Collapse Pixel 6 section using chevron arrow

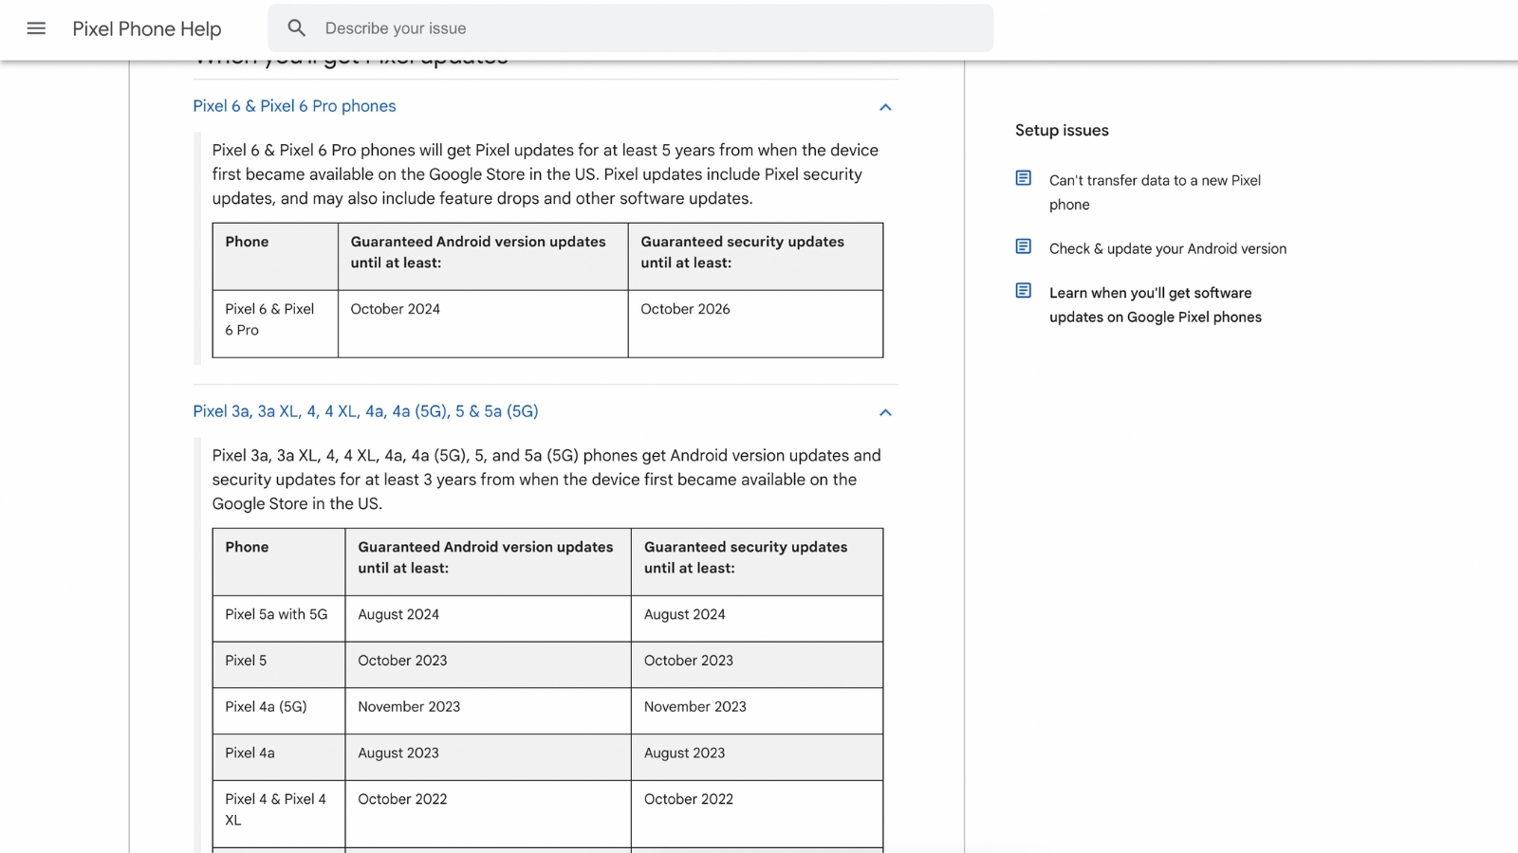click(885, 107)
